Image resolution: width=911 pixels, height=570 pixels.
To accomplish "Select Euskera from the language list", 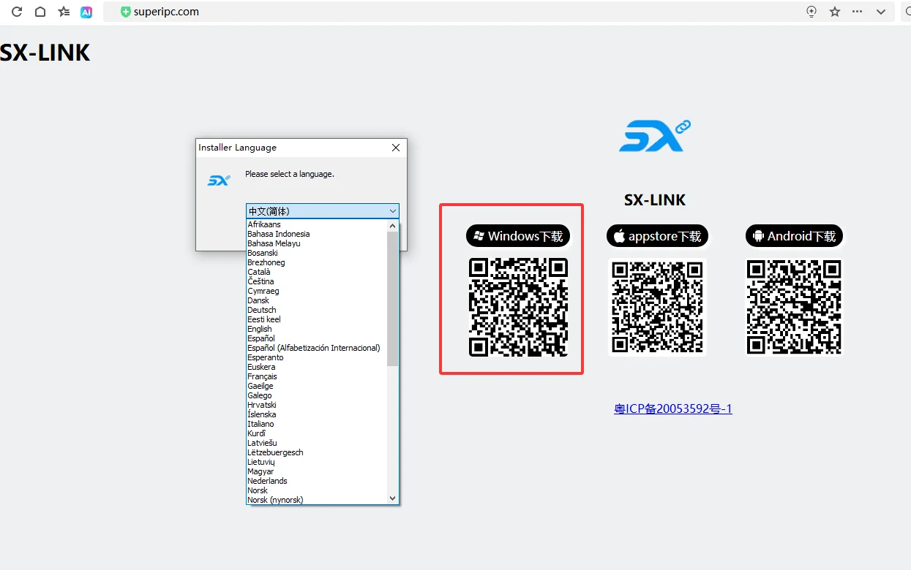I will [x=316, y=367].
